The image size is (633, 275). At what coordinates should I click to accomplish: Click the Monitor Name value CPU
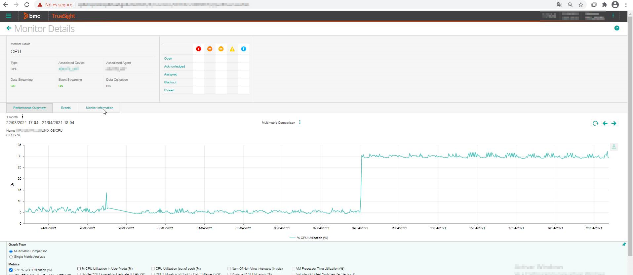point(16,52)
